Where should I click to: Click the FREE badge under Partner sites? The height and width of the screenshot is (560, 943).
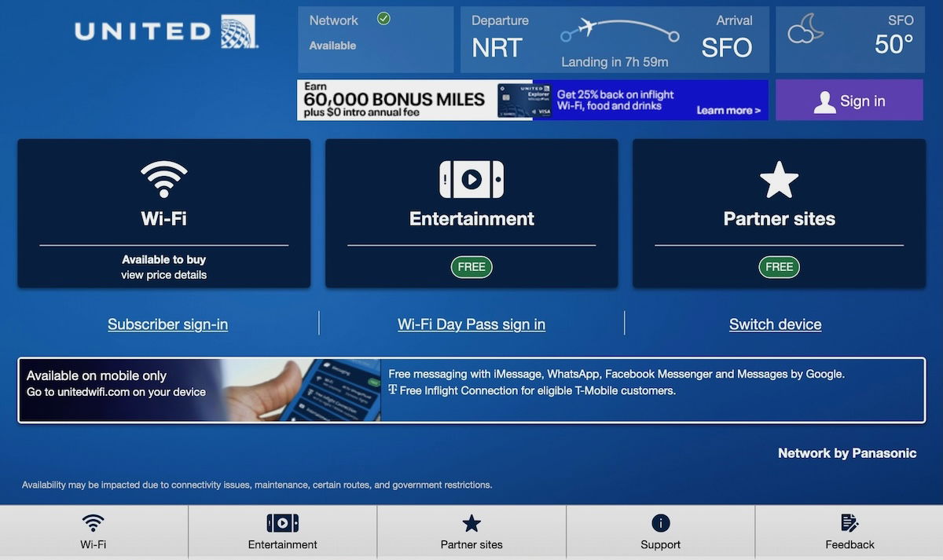[x=779, y=267]
